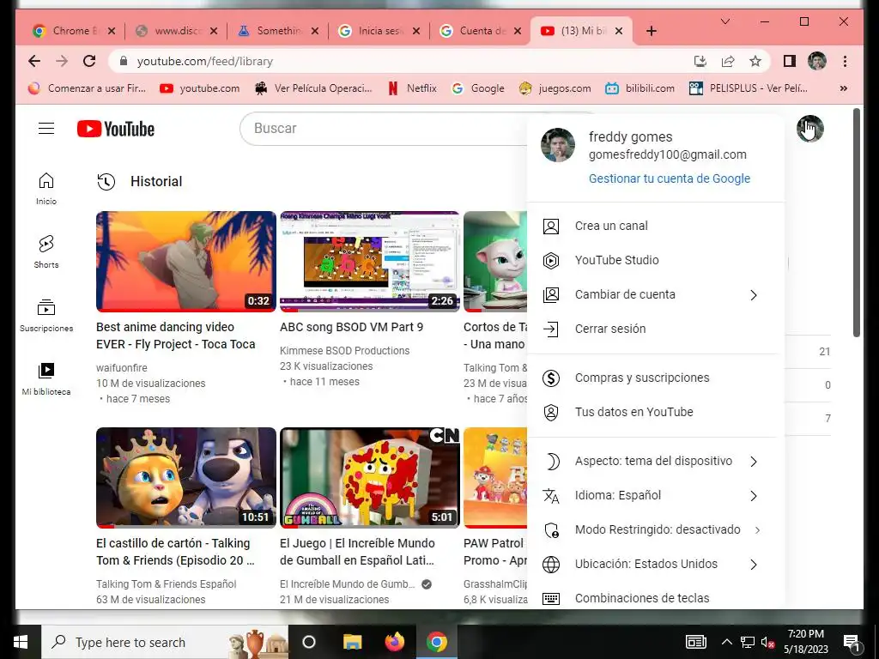Click the address bar URL

click(x=204, y=61)
